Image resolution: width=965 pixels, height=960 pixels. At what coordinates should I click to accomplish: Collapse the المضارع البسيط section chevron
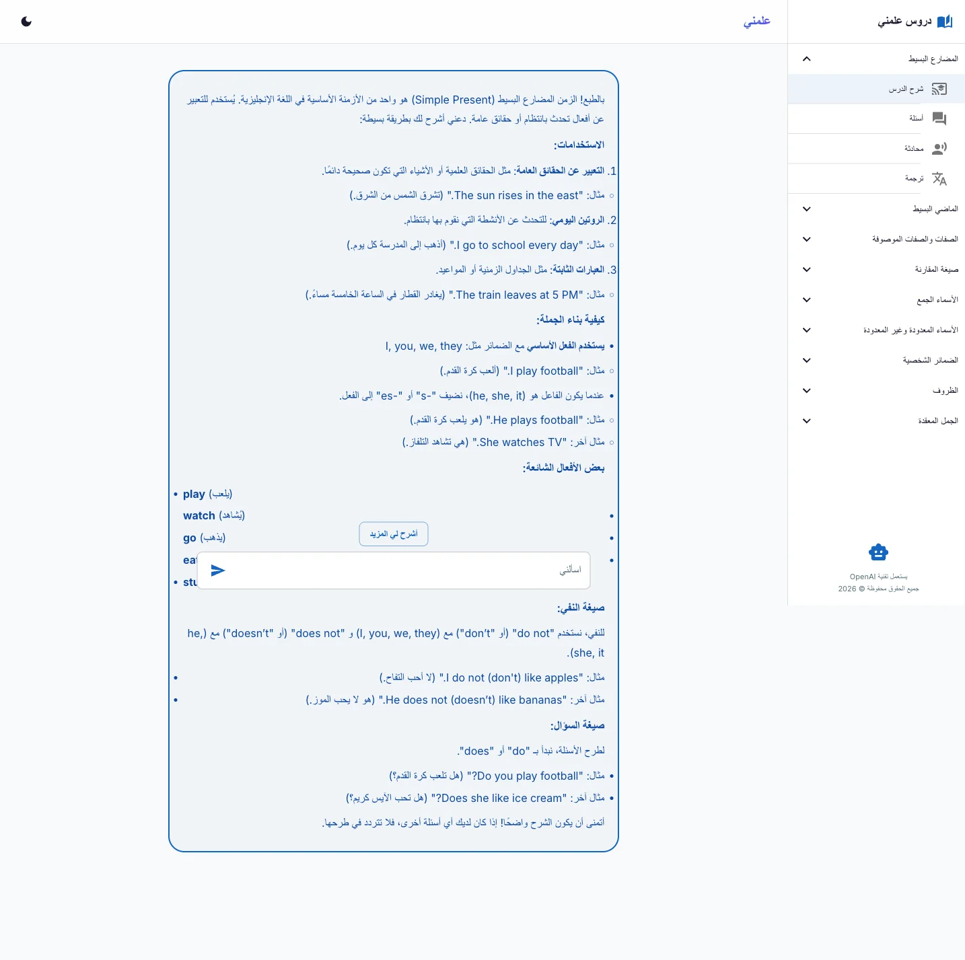click(x=806, y=59)
